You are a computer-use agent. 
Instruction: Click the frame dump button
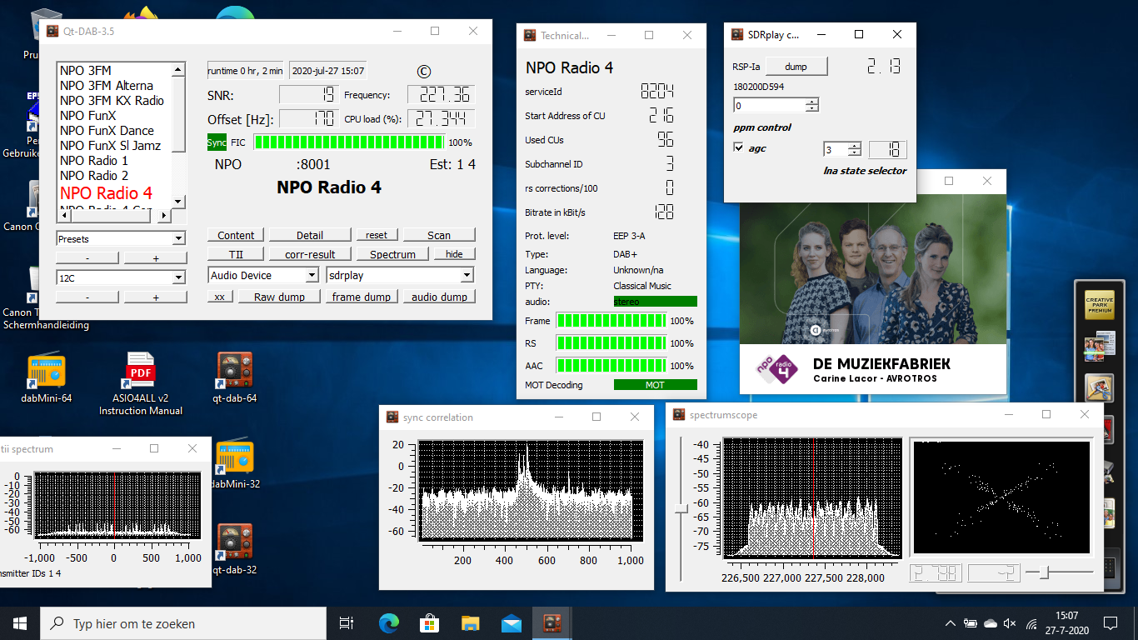[362, 297]
